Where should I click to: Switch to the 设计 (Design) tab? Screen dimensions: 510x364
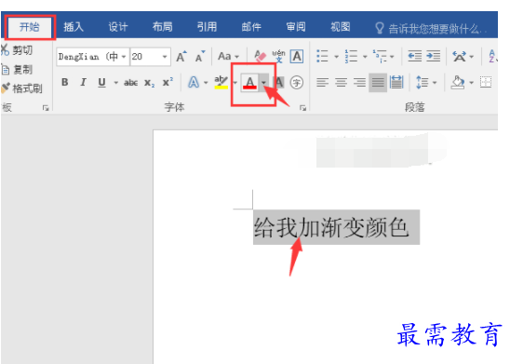pyautogui.click(x=118, y=27)
